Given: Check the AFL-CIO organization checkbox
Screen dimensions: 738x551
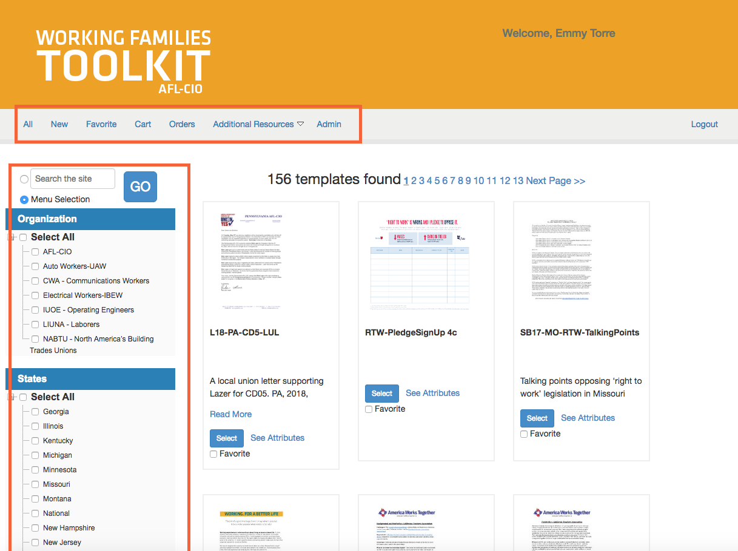Looking at the screenshot, I should coord(35,252).
